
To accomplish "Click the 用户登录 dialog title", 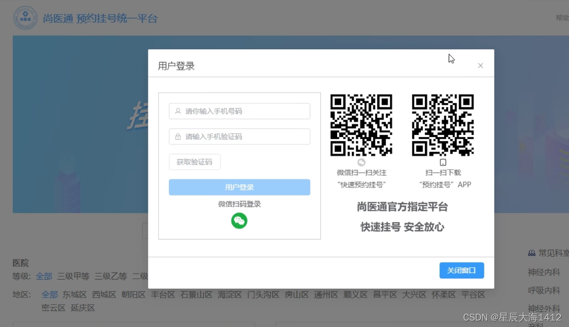I will coord(176,66).
